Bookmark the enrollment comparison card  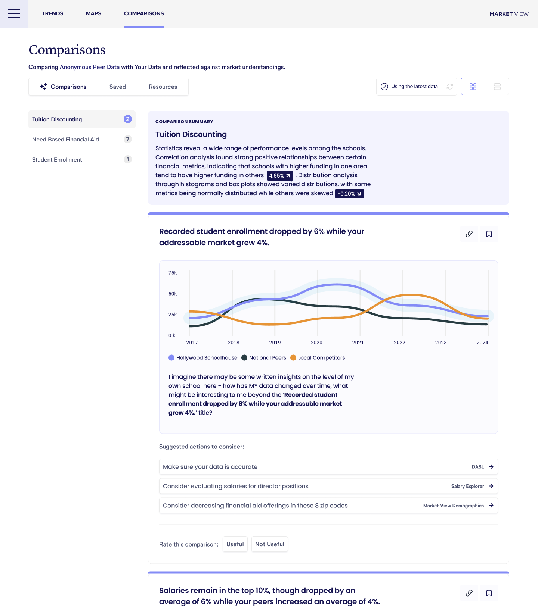click(x=489, y=234)
